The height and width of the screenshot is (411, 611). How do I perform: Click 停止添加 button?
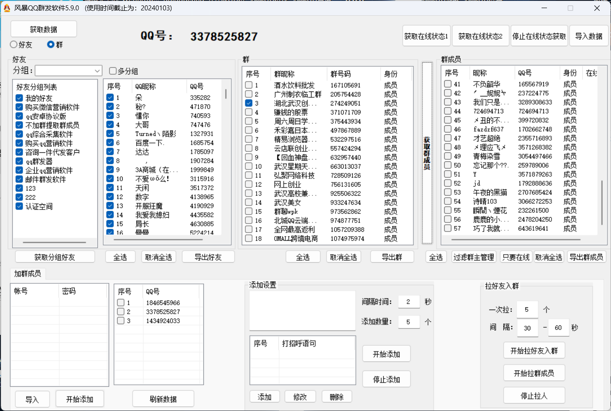(386, 379)
